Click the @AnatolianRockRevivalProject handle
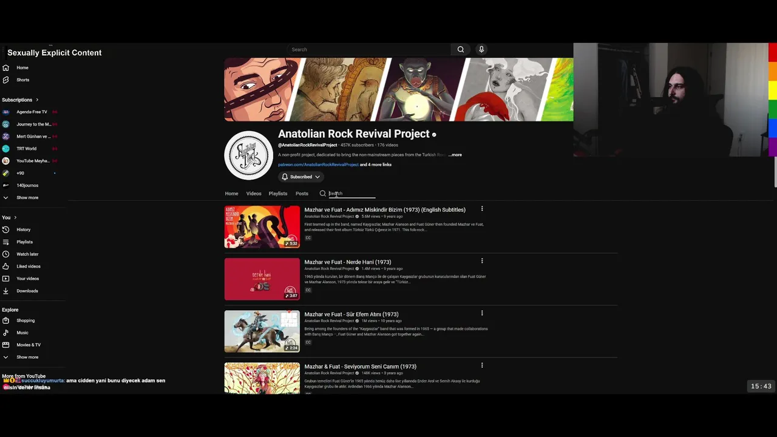 coord(308,145)
